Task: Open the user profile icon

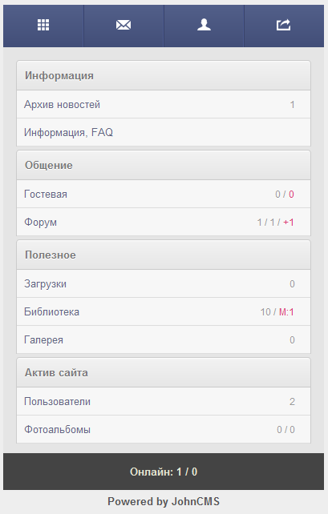Action: (204, 25)
